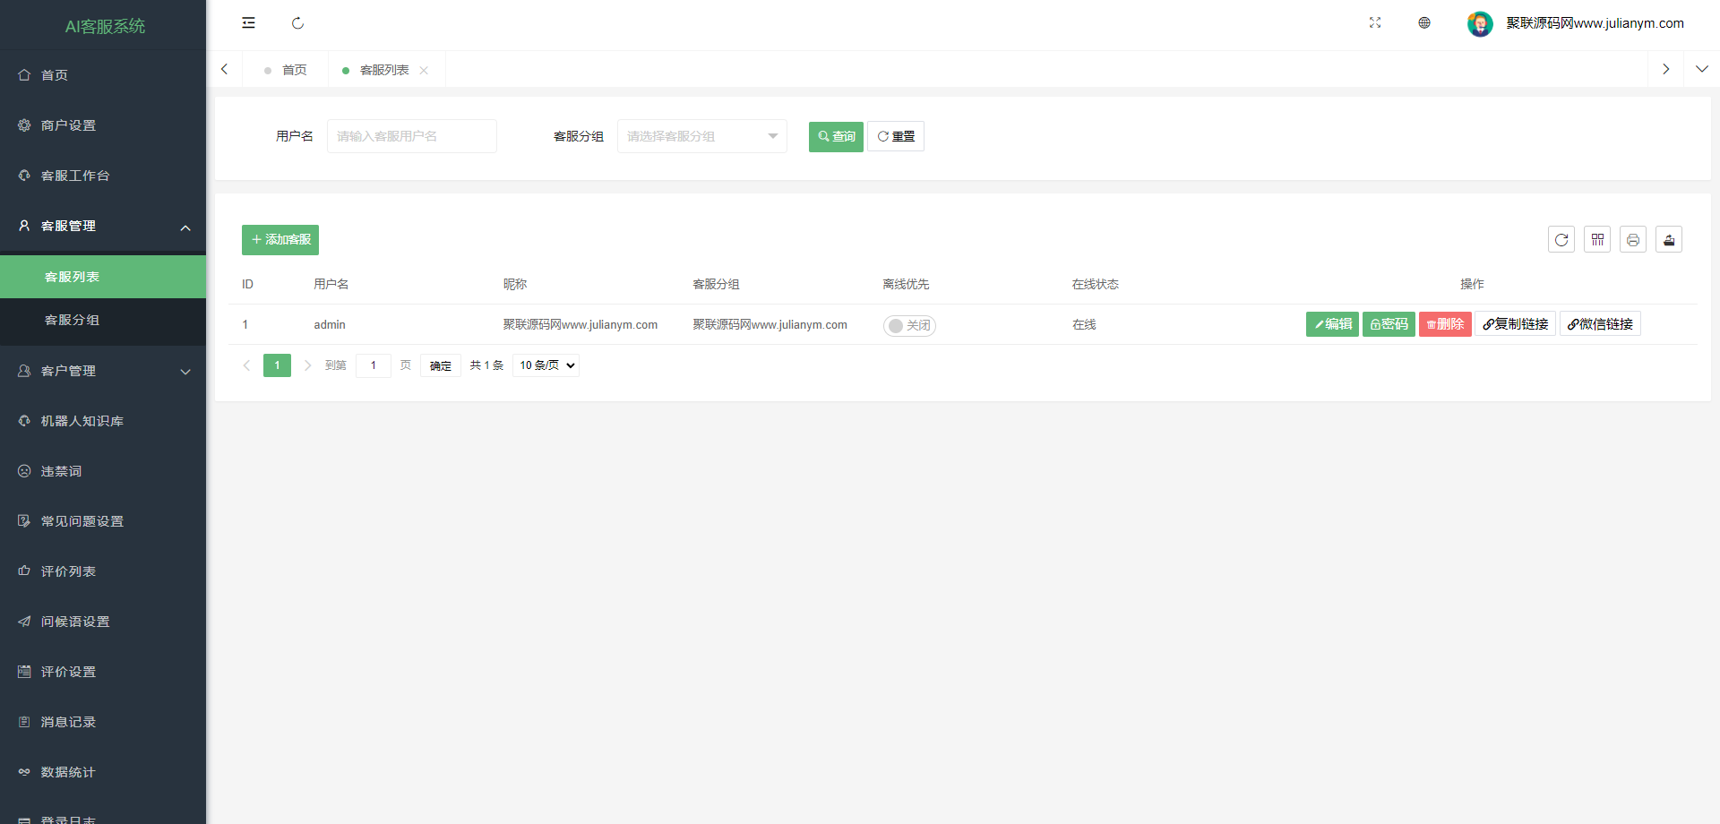This screenshot has width=1720, height=824.
Task: Open 评价设置 in the sidebar
Action: point(103,672)
